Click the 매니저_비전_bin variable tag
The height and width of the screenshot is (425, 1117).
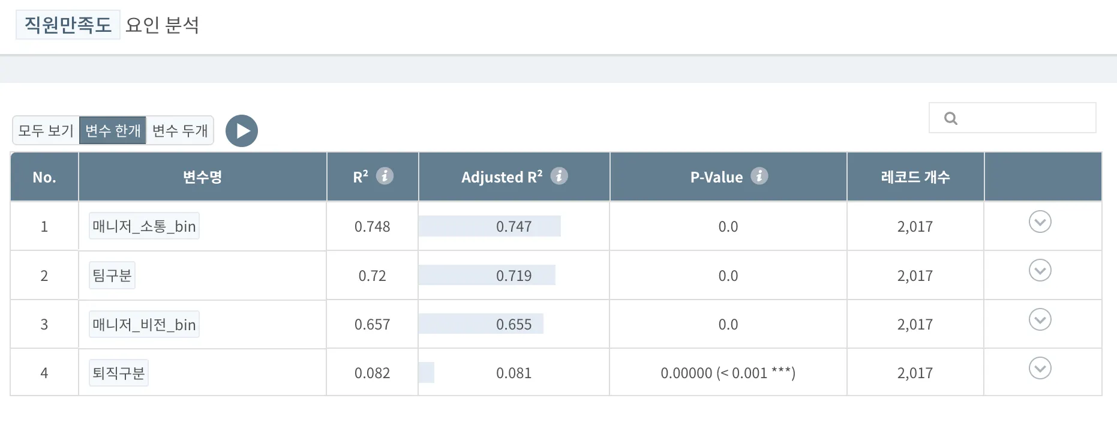[x=144, y=325]
